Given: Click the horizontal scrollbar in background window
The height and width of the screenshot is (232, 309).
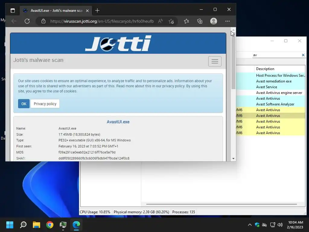Looking at the screenshot, I should click(221, 204).
